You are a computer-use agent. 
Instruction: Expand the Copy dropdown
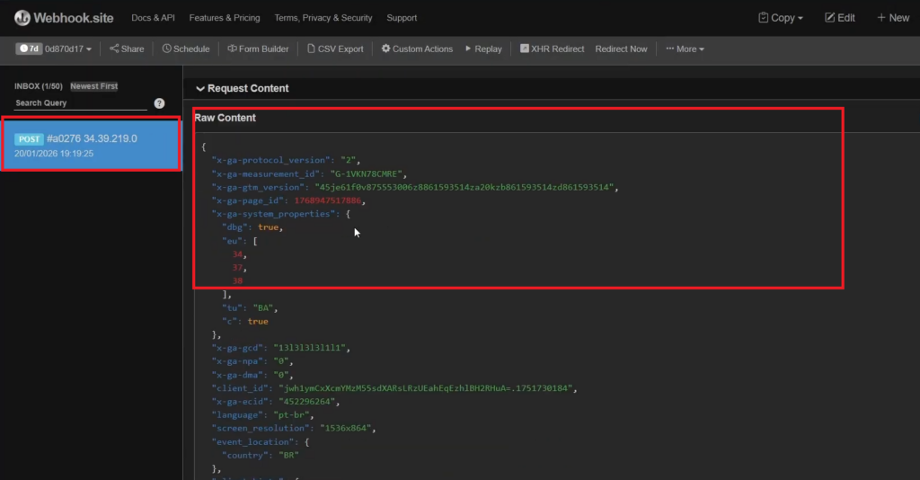pyautogui.click(x=781, y=17)
